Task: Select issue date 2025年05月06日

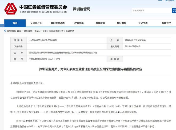Action: click(x=133, y=47)
